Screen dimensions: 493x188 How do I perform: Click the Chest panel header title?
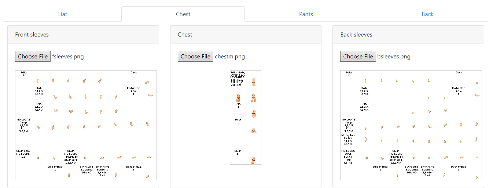pos(185,35)
